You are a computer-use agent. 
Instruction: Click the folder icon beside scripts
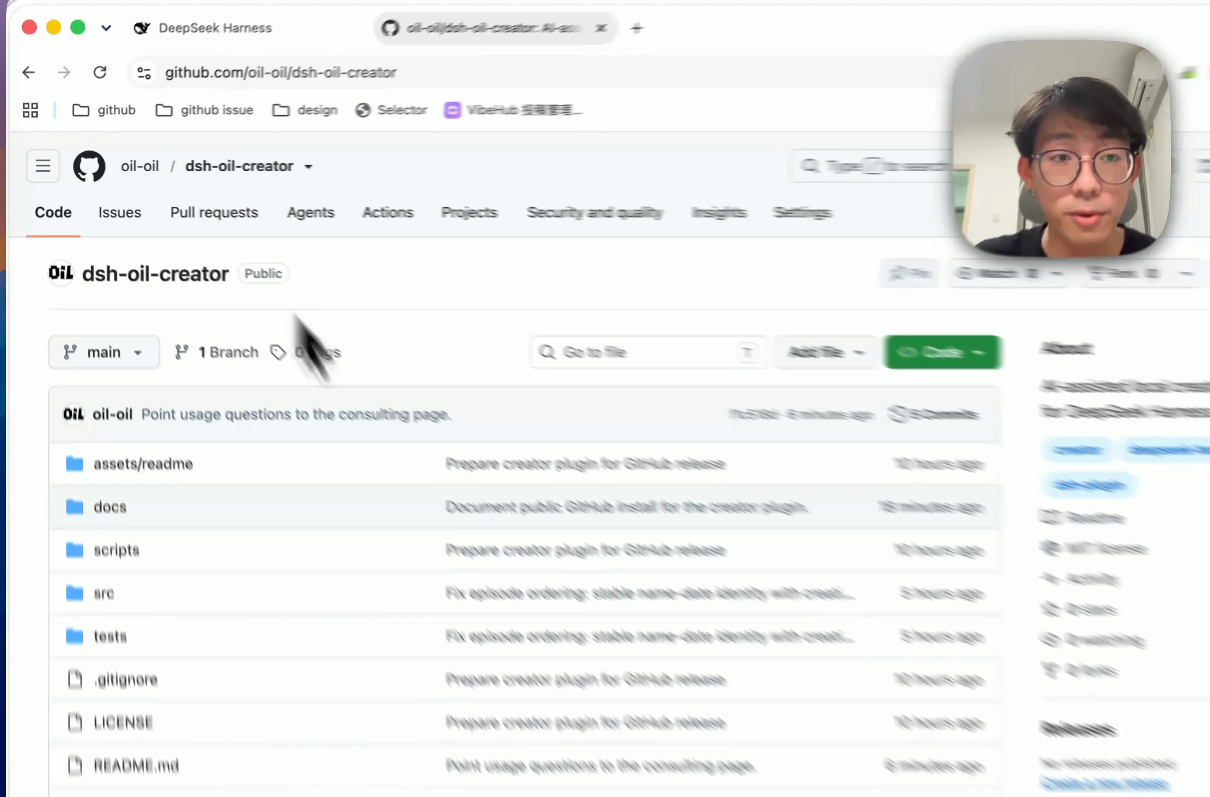pos(75,550)
